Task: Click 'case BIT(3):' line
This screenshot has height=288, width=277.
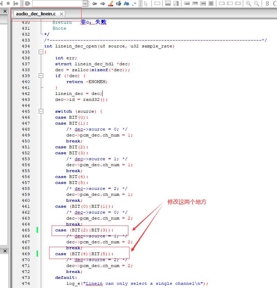Action: 72,153
